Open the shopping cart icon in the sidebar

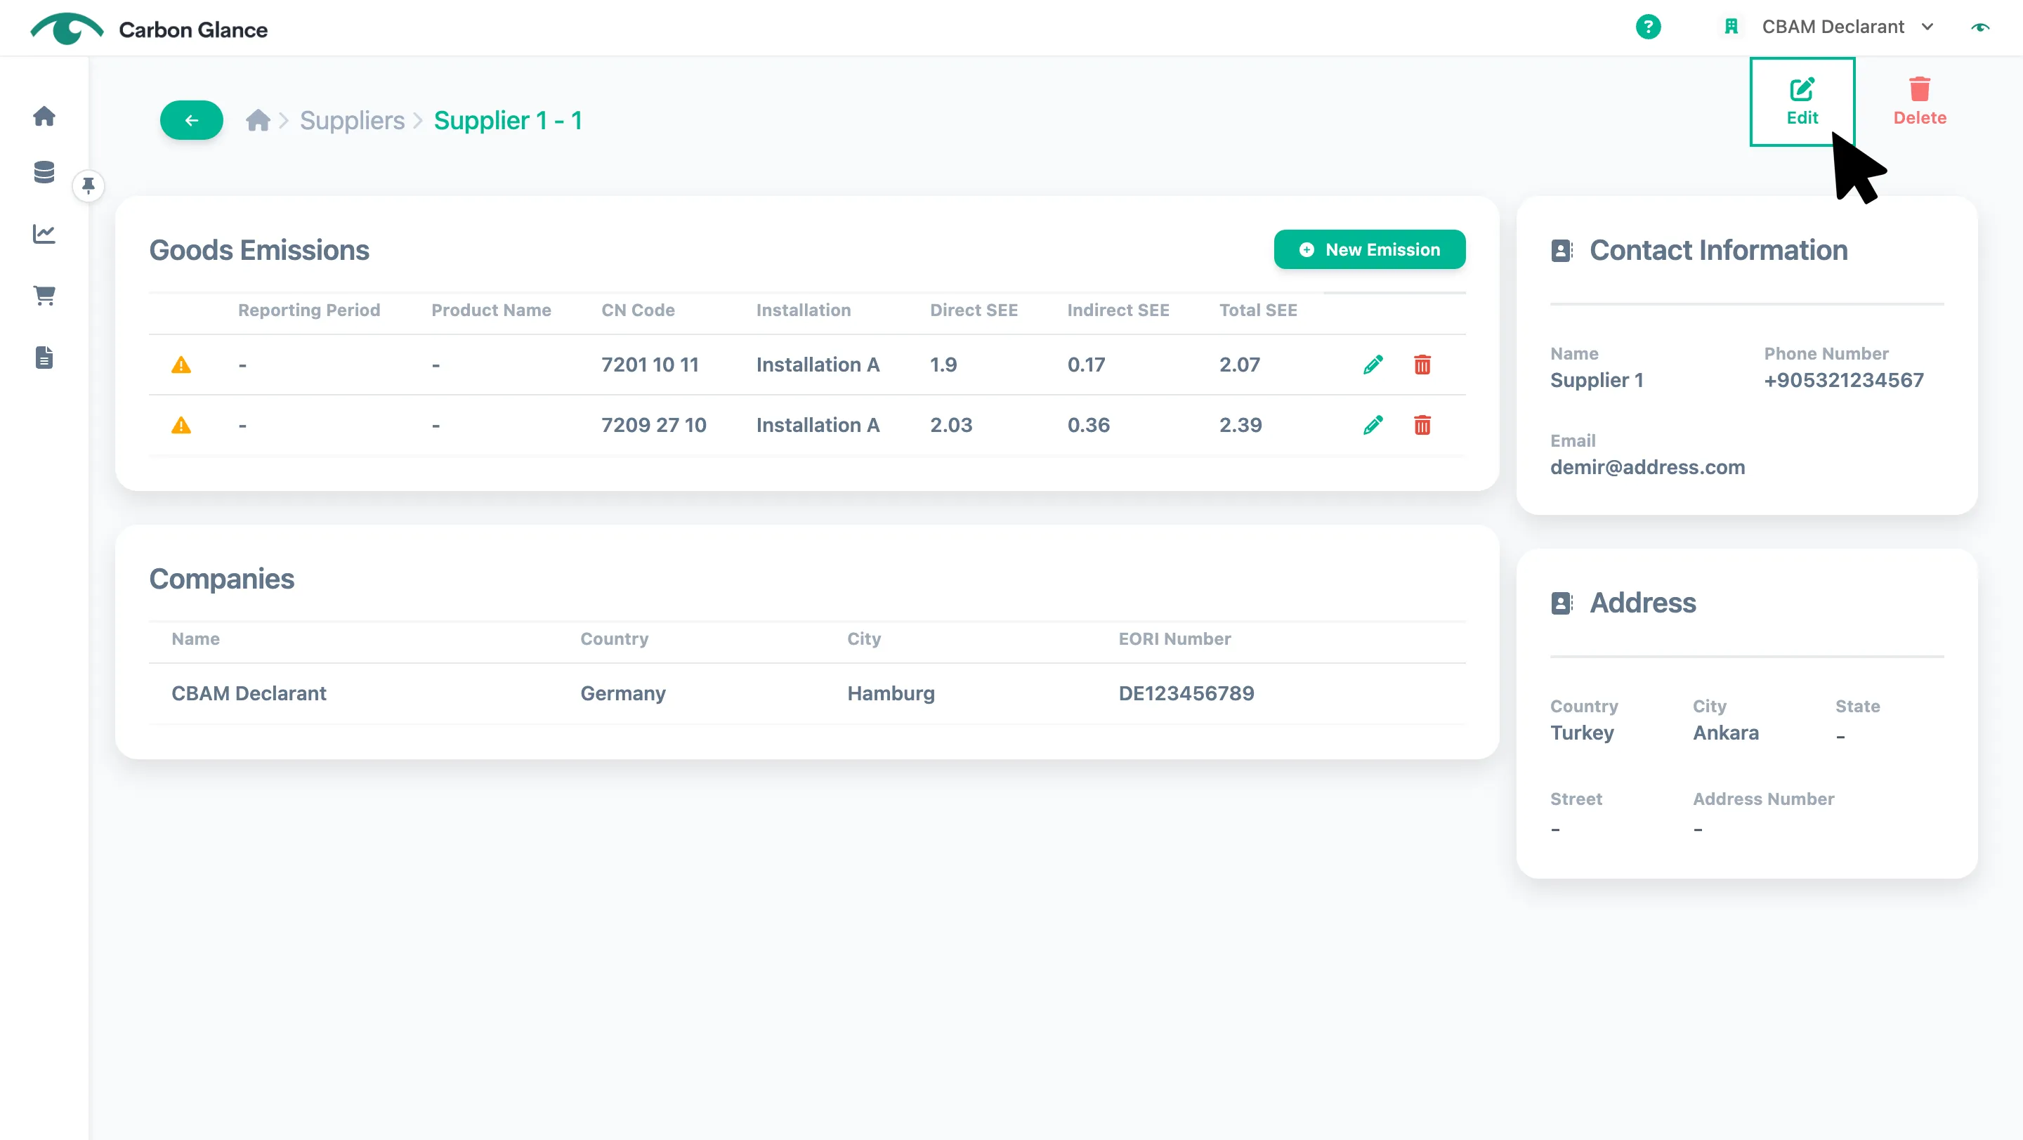coord(44,295)
